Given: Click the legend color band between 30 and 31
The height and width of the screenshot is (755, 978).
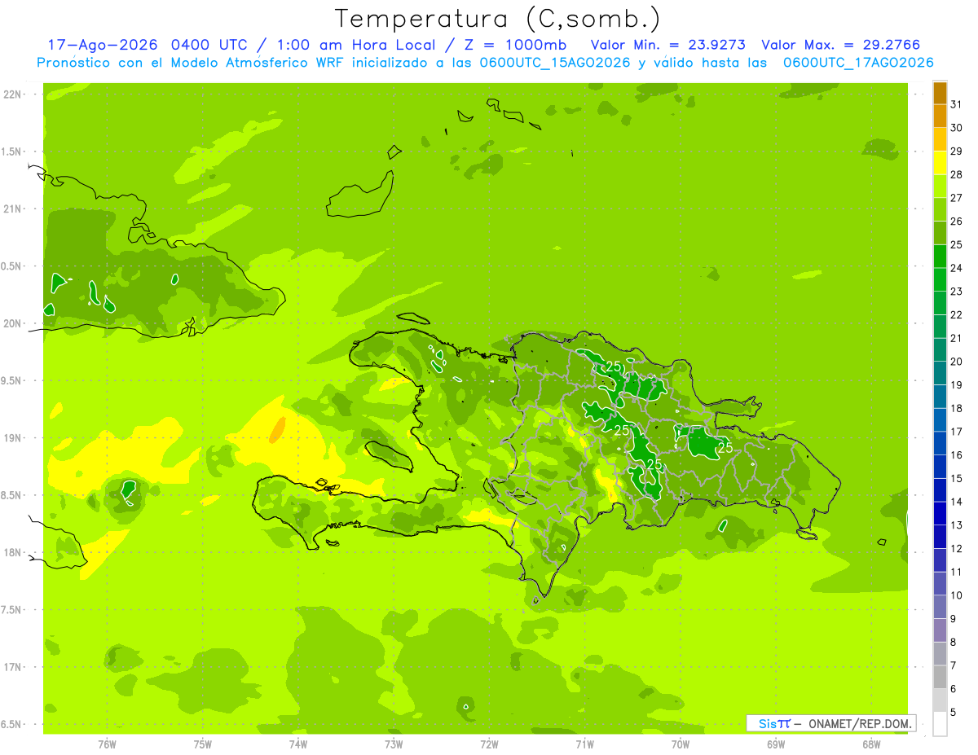Looking at the screenshot, I should (940, 116).
